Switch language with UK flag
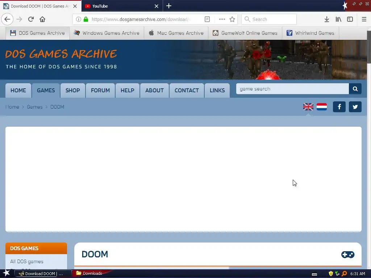Viewport: 371px width, 278px height. click(x=308, y=107)
